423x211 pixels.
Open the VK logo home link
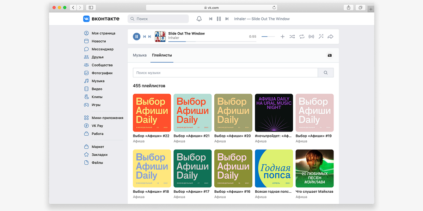coord(101,19)
